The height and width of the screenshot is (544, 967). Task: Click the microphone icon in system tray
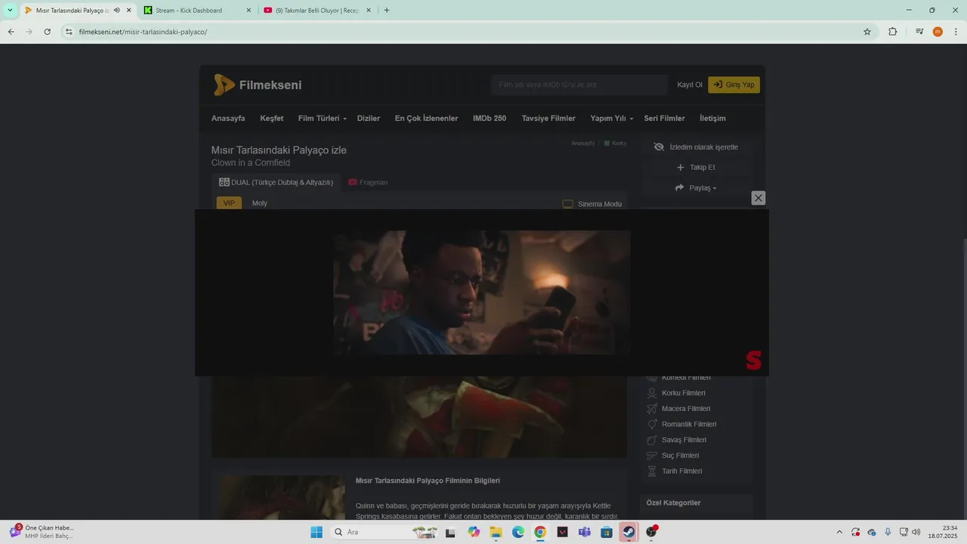coord(888,532)
